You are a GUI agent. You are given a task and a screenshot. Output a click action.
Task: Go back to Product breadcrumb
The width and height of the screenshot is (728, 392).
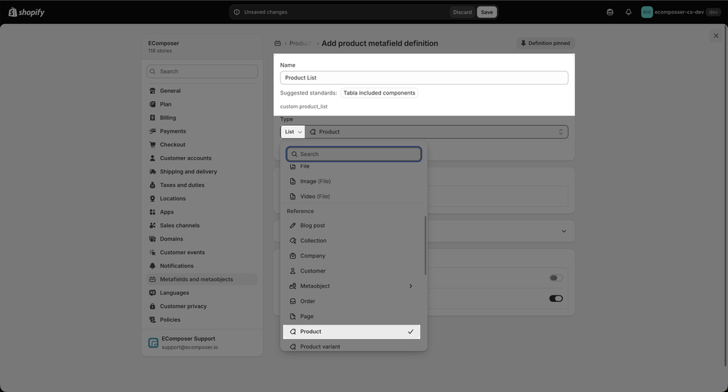coord(300,43)
